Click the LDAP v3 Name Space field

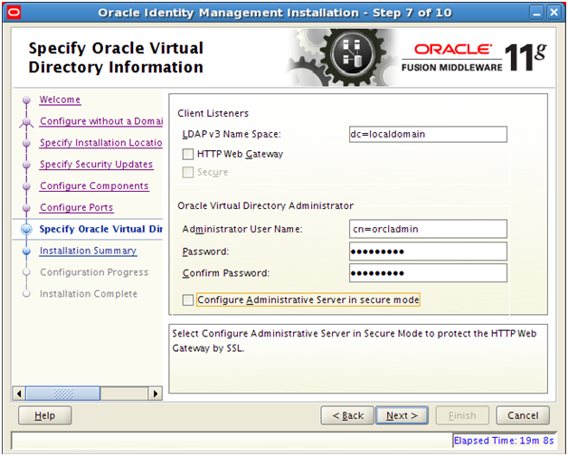point(428,135)
